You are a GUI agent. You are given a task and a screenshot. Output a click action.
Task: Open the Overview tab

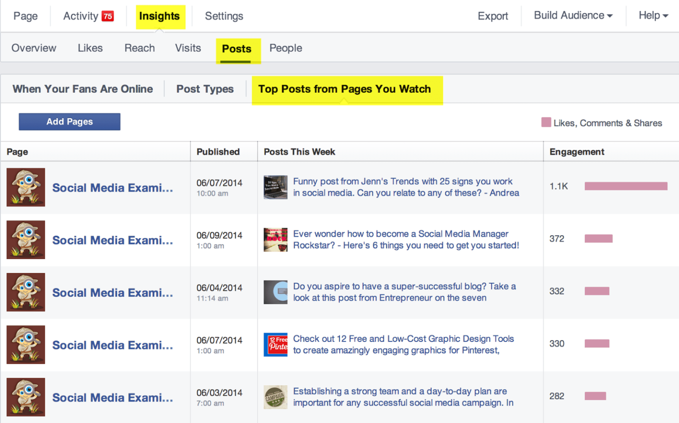click(x=33, y=48)
